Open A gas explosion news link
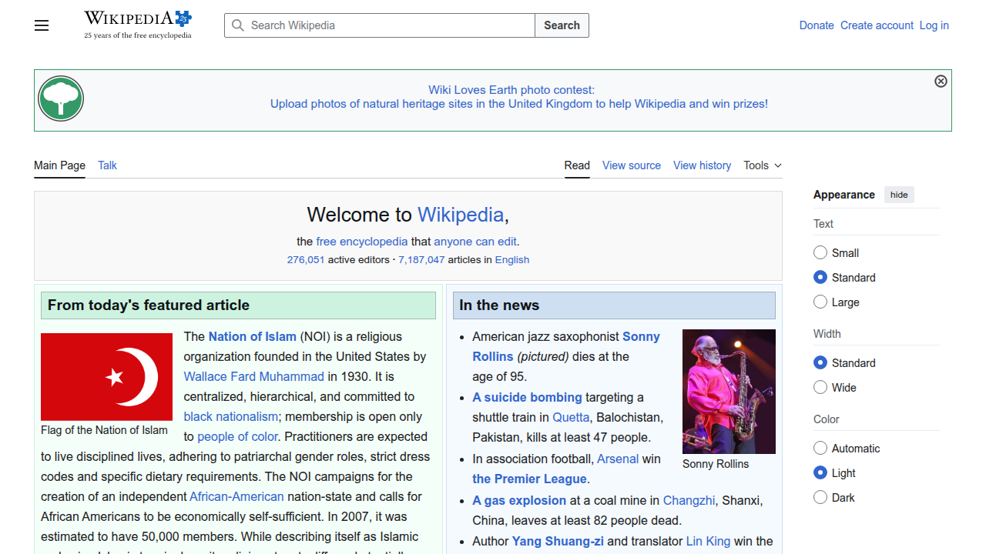This screenshot has height=554, width=986. [519, 500]
